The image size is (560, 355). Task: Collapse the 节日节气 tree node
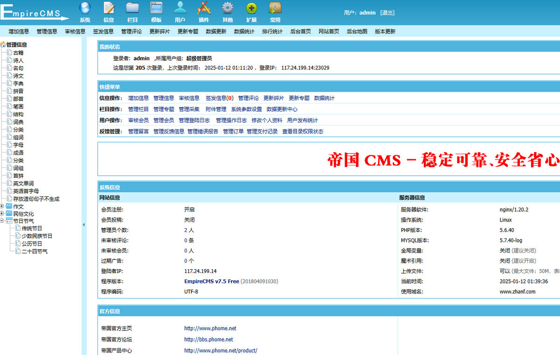(x=2, y=221)
